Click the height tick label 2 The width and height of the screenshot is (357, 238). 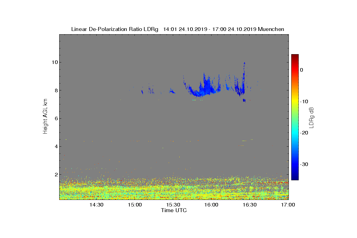(56, 174)
